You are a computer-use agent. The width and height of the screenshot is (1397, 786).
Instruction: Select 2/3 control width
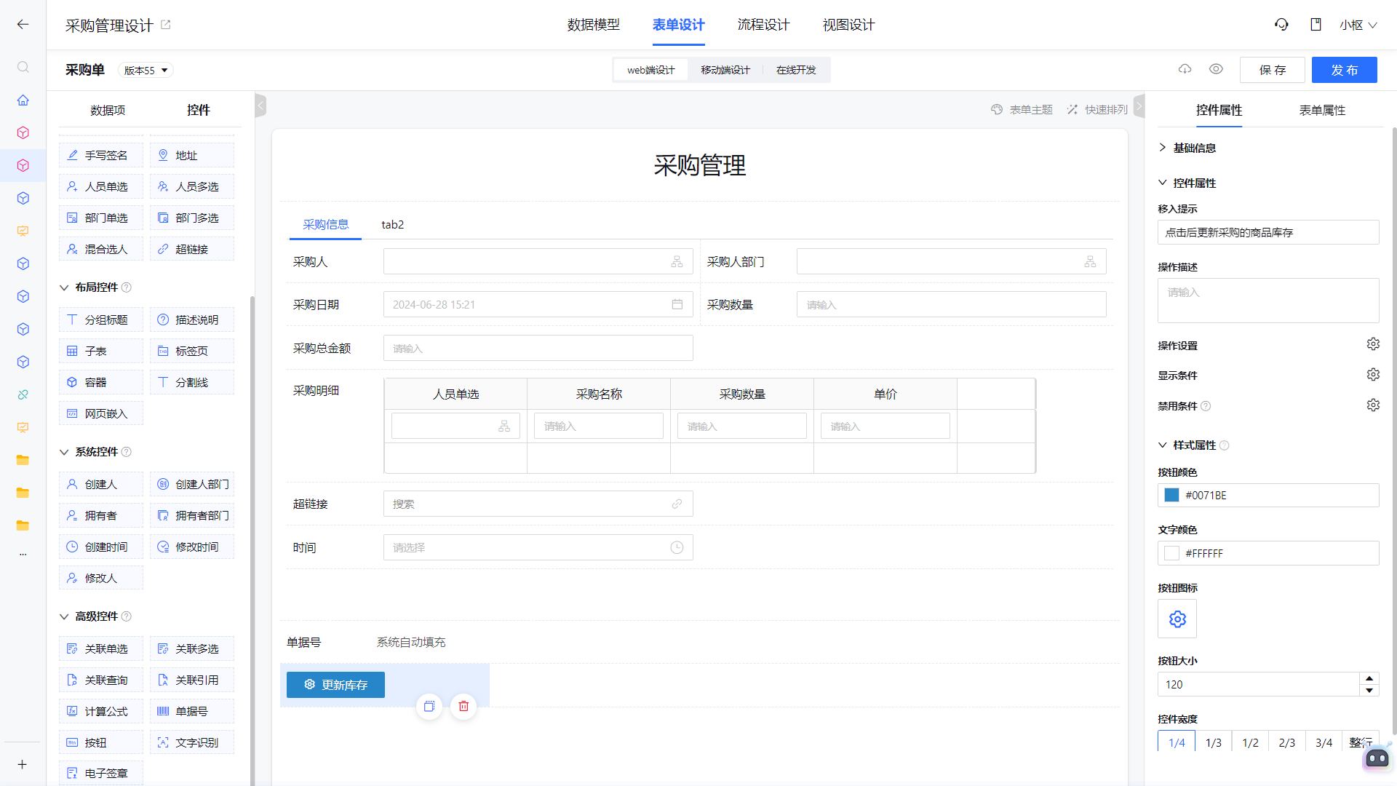click(x=1286, y=742)
